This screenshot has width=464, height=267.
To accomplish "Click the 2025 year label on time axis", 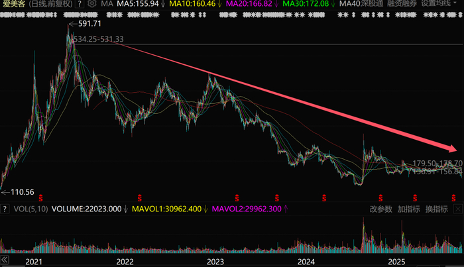I will (396, 262).
